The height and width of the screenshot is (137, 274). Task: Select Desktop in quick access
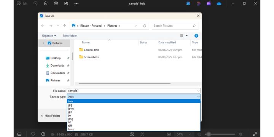(56, 58)
